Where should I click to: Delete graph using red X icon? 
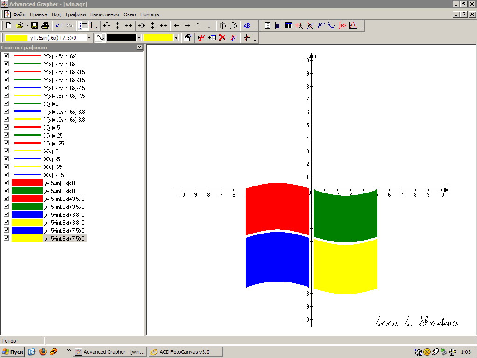click(x=222, y=38)
